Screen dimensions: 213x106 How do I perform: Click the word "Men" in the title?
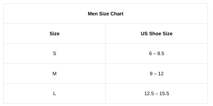click(93, 14)
